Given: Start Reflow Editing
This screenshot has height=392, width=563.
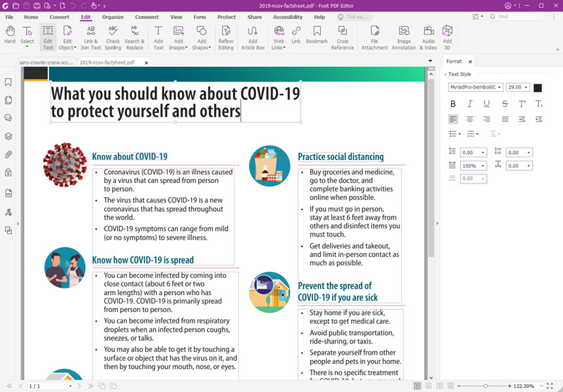Looking at the screenshot, I should 226,37.
